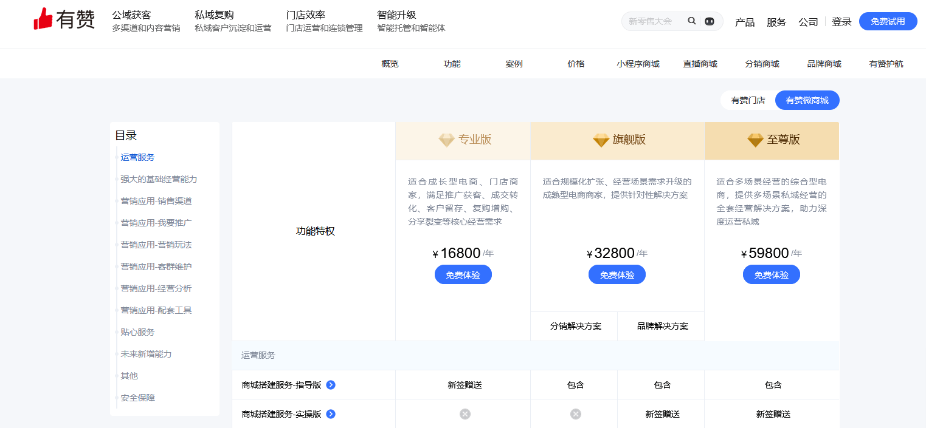Image resolution: width=926 pixels, height=428 pixels.
Task: Click the 登录 link
Action: [x=841, y=22]
